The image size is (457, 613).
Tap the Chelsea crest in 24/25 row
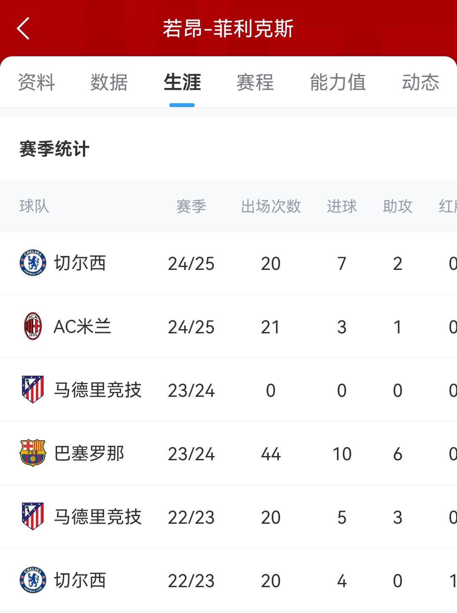point(33,263)
